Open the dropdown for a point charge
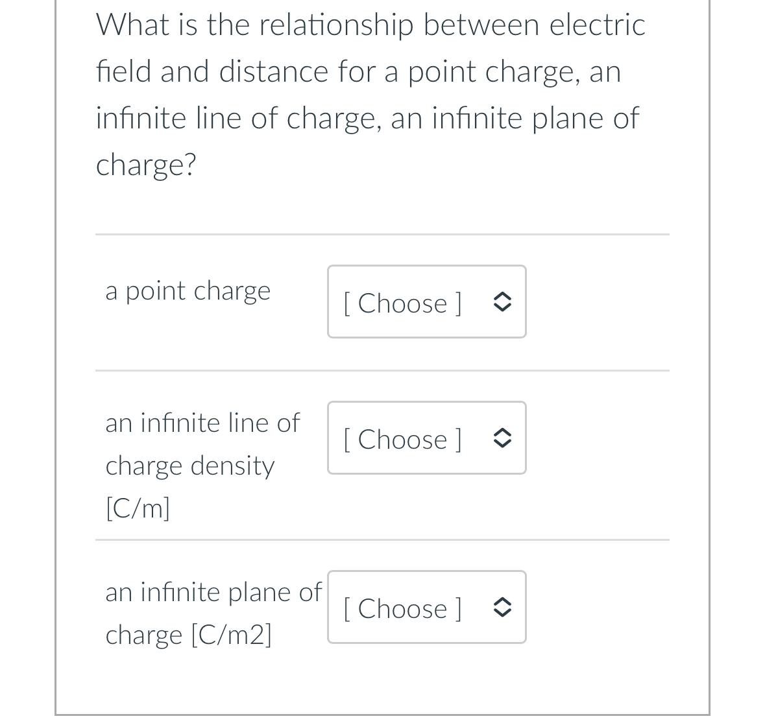Screen dimensions: 765x725 click(x=426, y=302)
